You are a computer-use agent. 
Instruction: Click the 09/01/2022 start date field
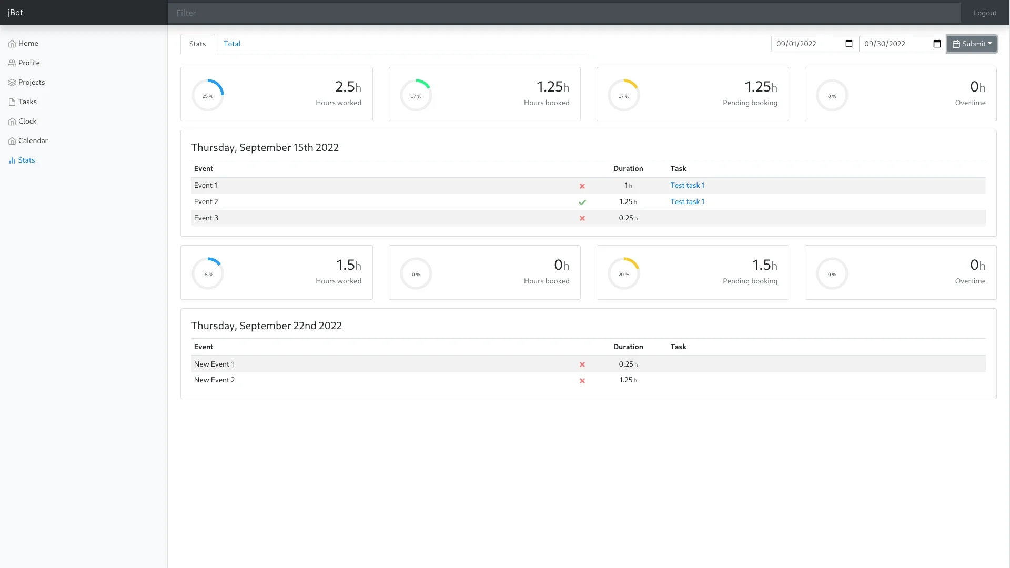tap(815, 44)
